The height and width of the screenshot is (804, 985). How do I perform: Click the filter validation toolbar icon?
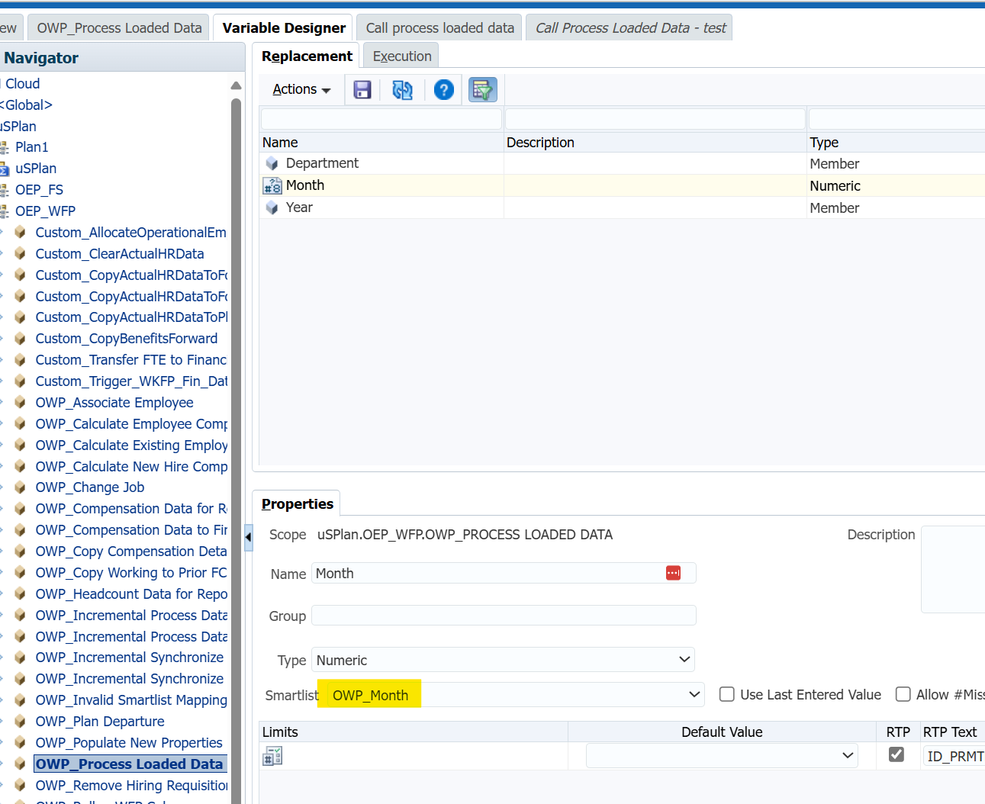click(x=482, y=89)
